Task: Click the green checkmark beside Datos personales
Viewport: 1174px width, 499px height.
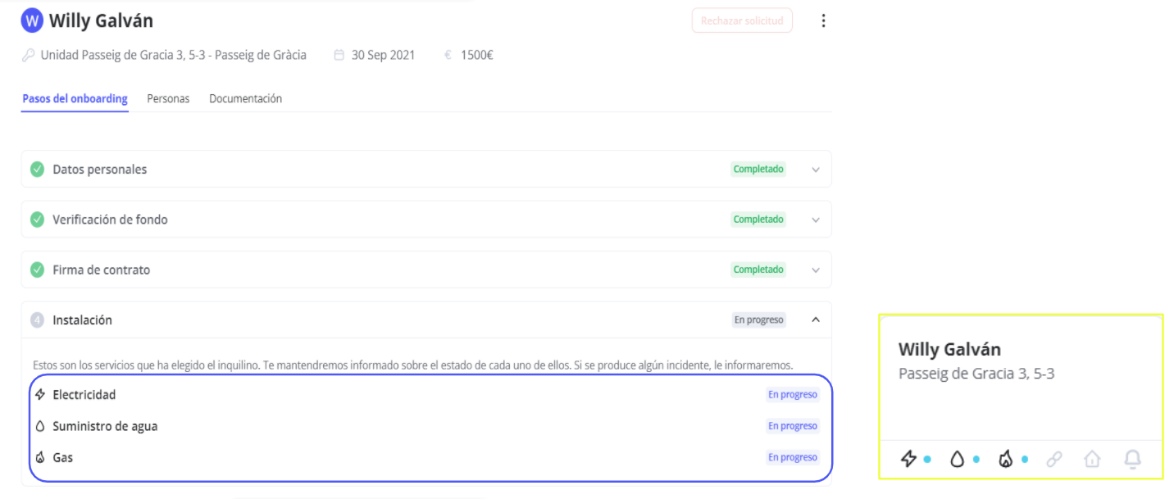Action: tap(37, 170)
